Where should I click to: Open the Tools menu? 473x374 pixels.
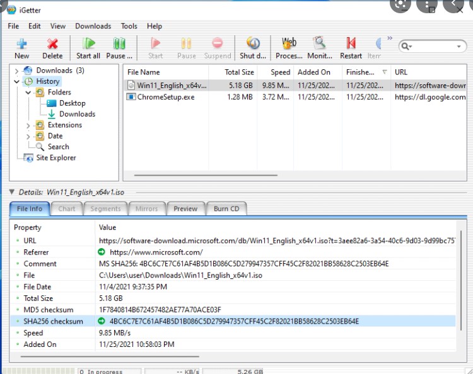pyautogui.click(x=129, y=26)
